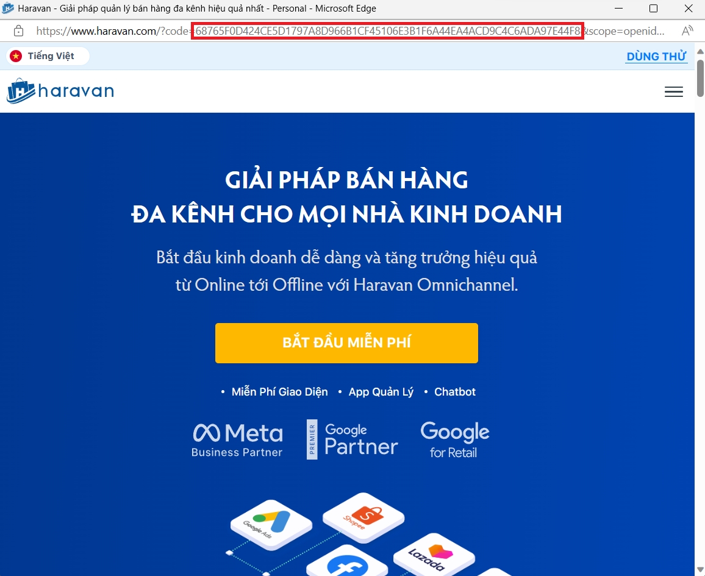Click the vertical scrollbar thumb
This screenshot has height=576, width=705.
pyautogui.click(x=700, y=79)
